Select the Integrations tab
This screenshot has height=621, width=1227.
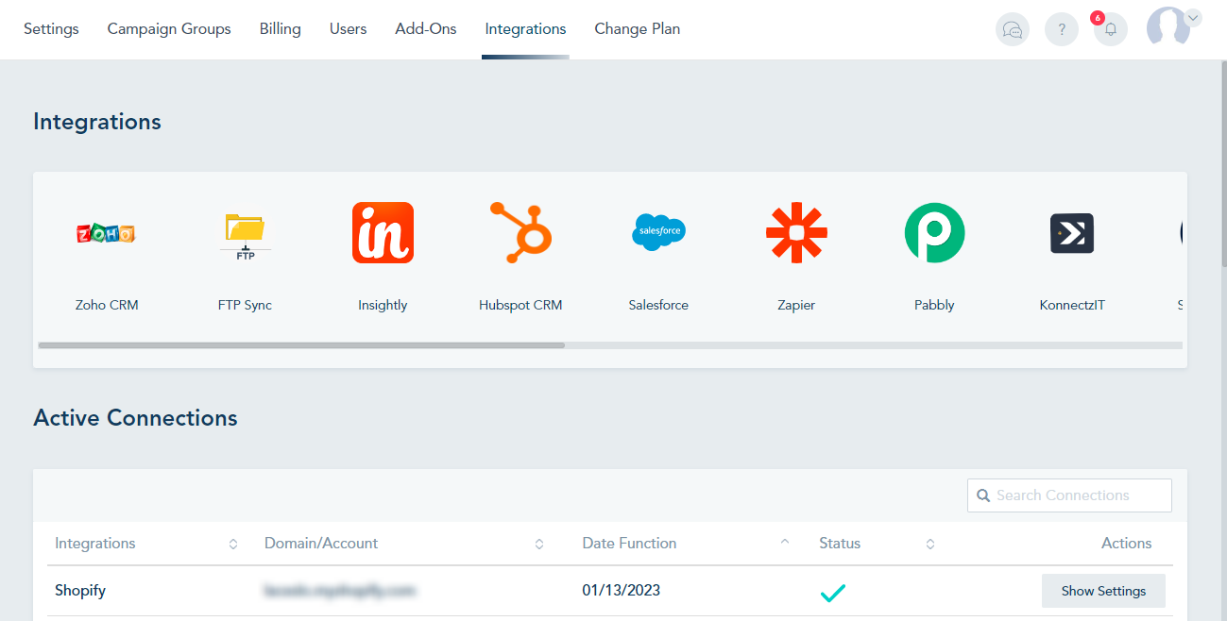[525, 28]
